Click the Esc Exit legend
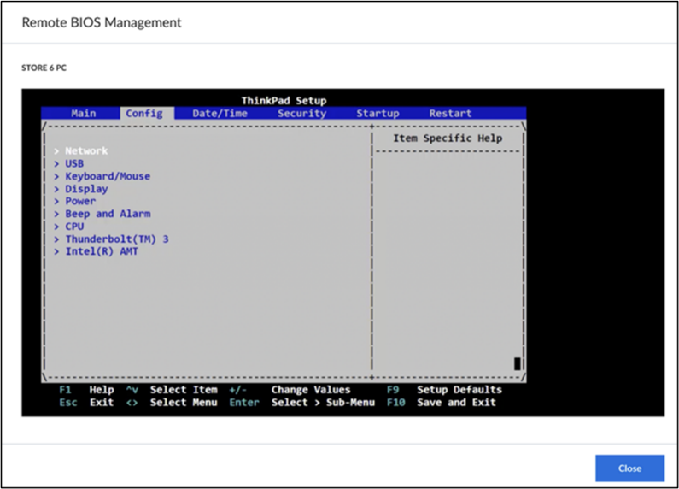Screen dimensions: 679x489 point(86,403)
